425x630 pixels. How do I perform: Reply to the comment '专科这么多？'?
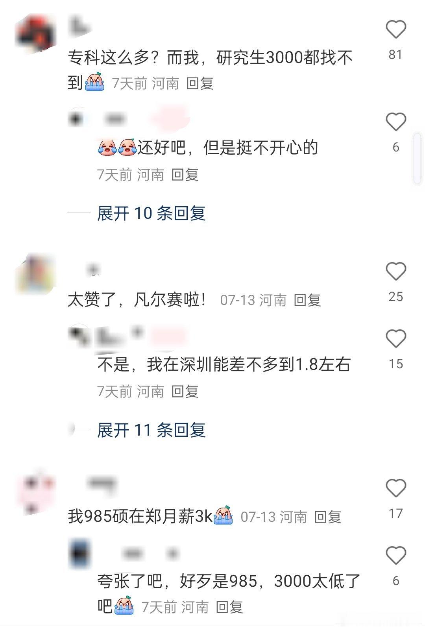(200, 83)
